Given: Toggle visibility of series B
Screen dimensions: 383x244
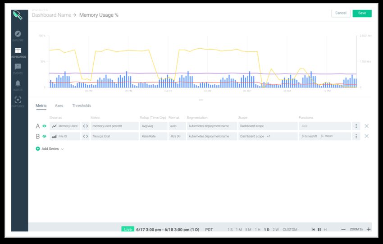Looking at the screenshot, I should pyautogui.click(x=44, y=136).
